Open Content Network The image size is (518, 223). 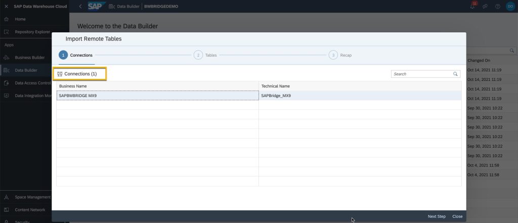click(30, 210)
